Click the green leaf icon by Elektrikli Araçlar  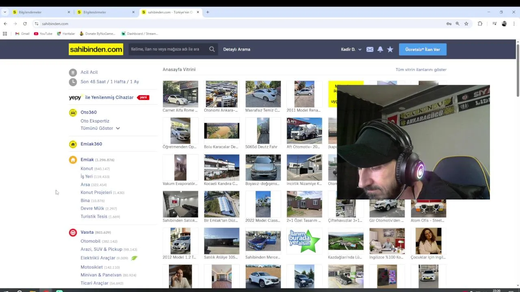point(134,258)
